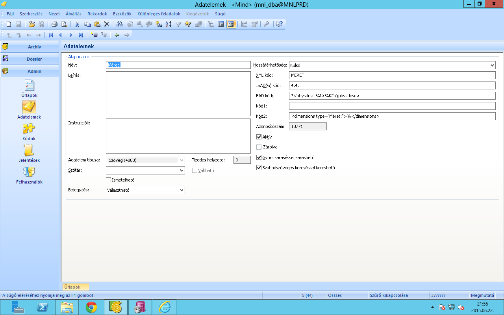Open Űrlapok in the Admin sidebar
The height and width of the screenshot is (315, 504).
click(30, 89)
